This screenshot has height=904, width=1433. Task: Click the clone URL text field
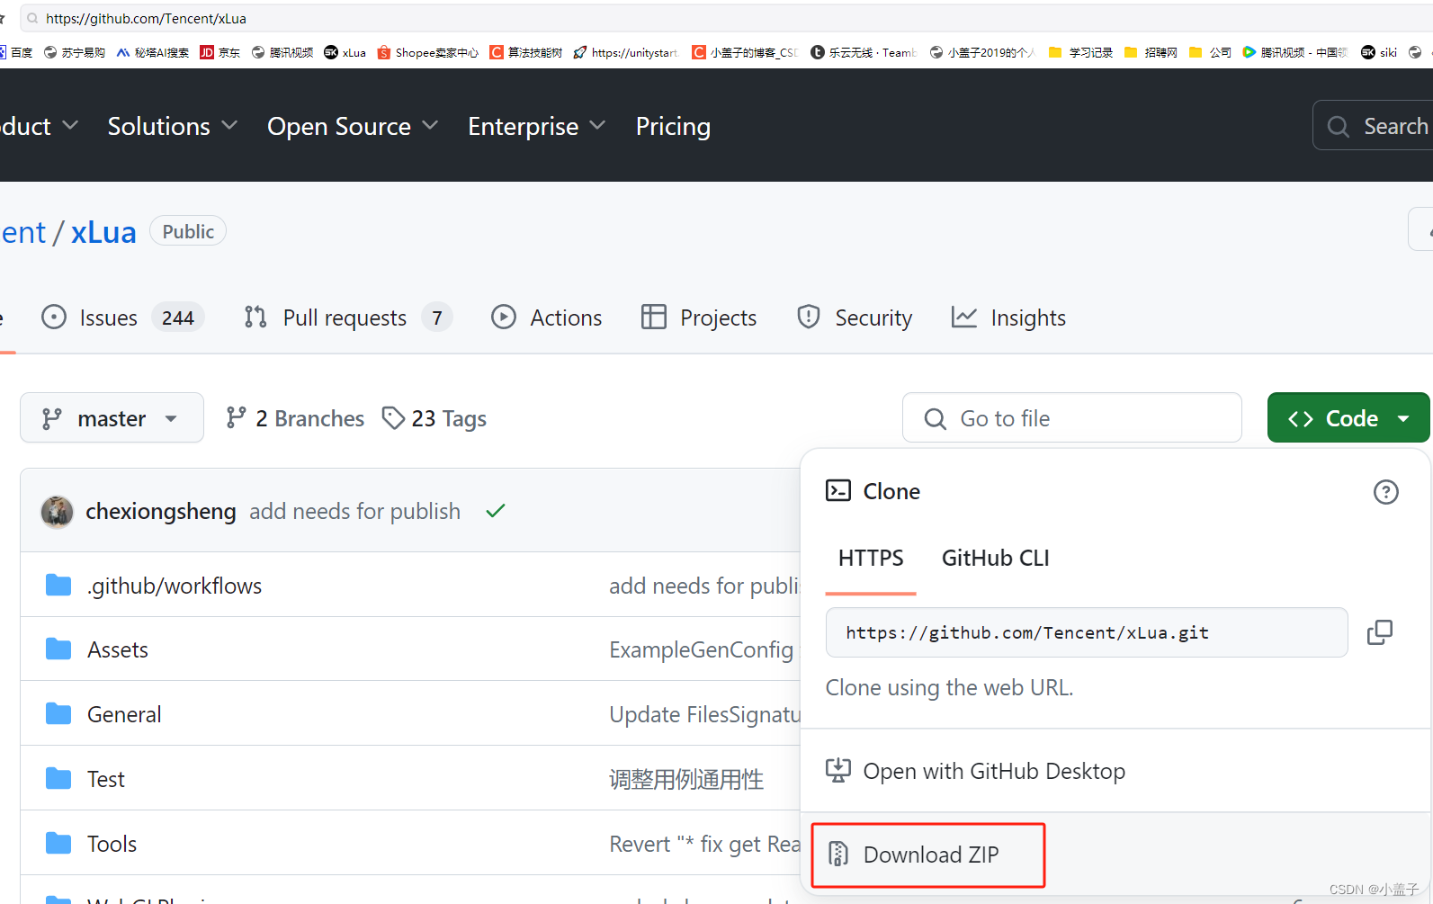tap(1087, 632)
